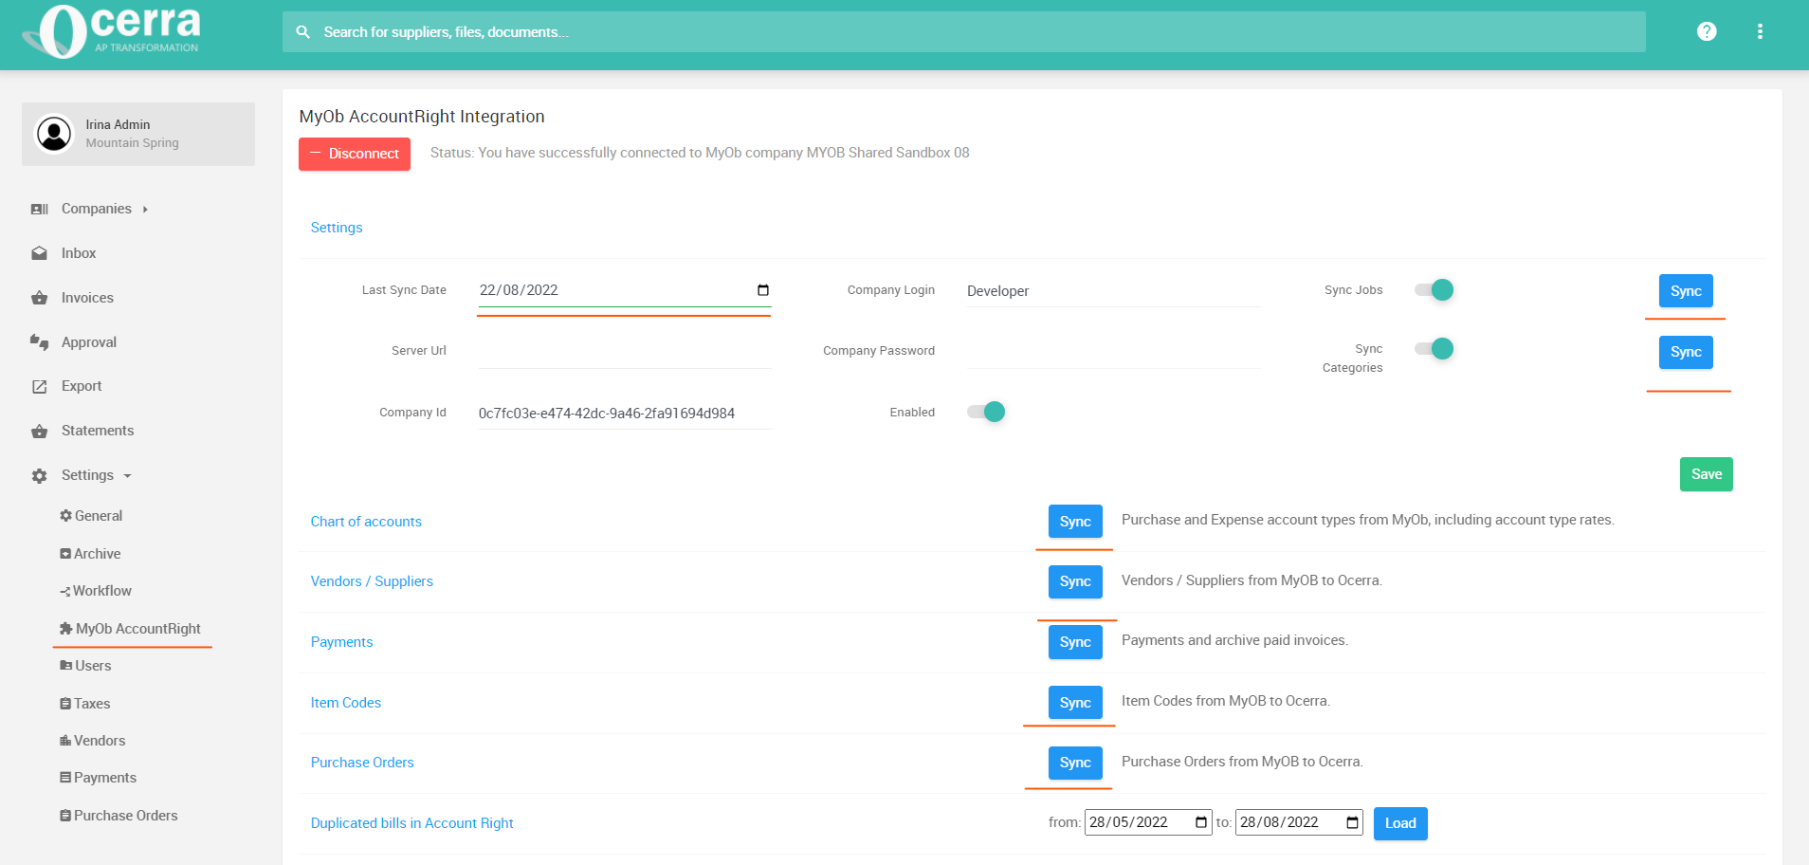This screenshot has height=865, width=1809.
Task: Click the Load button for duplicated bills
Action: tap(1400, 823)
